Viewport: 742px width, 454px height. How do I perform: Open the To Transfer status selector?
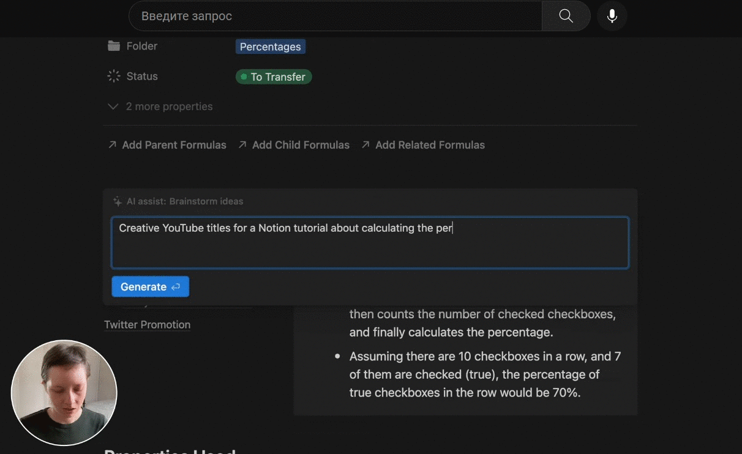click(274, 77)
